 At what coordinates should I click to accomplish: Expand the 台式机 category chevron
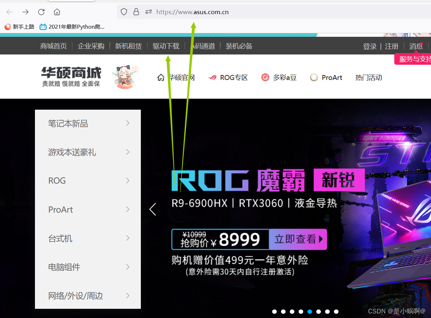(x=127, y=238)
